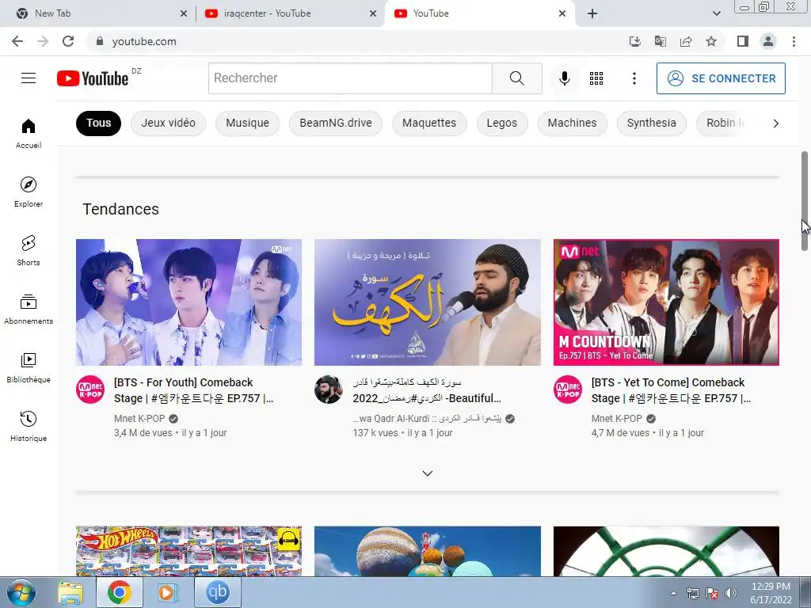Viewport: 811px width, 608px height.
Task: Expand the tab search dropdown arrow
Action: pos(716,13)
